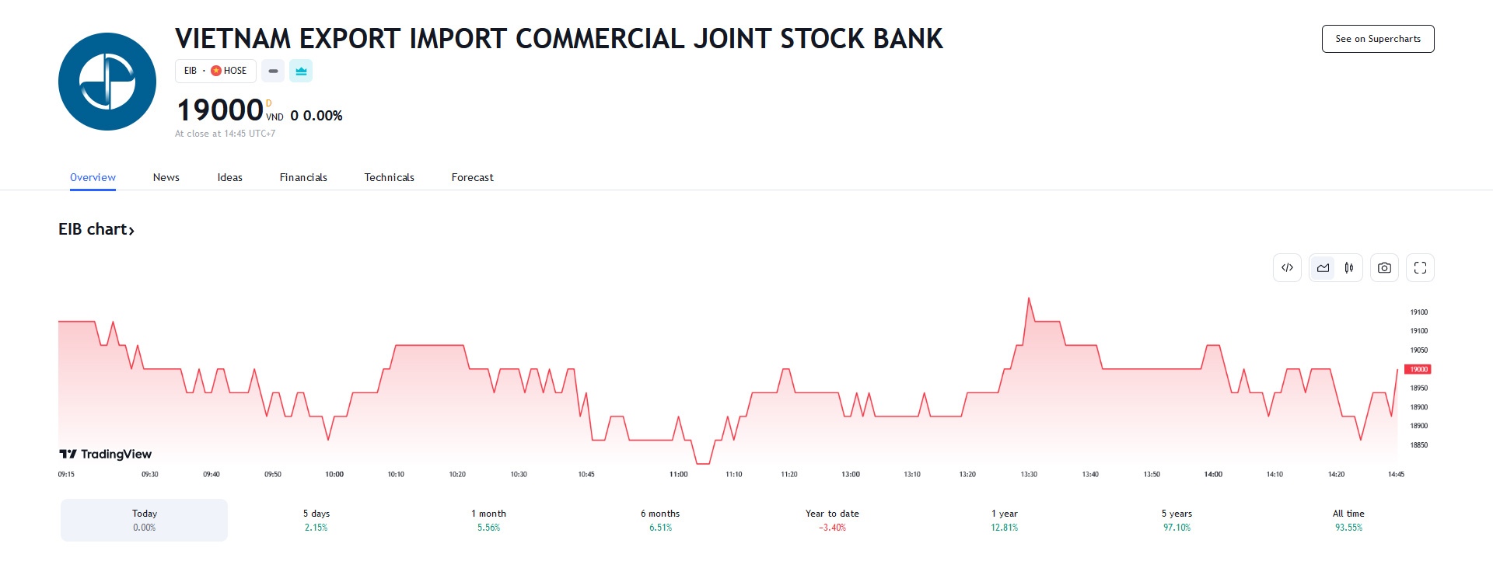Image resolution: width=1493 pixels, height=568 pixels.
Task: Click the Eximbank round logo
Action: (x=107, y=82)
